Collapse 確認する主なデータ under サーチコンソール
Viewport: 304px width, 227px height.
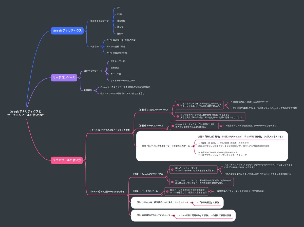click(106, 71)
